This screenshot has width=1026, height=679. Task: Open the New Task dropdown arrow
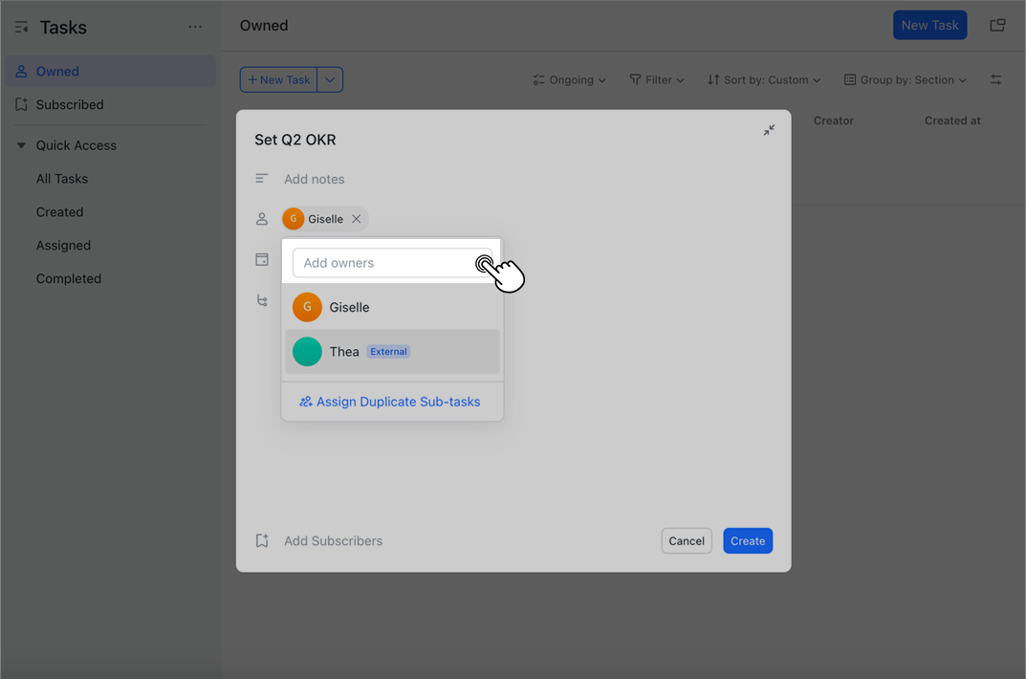click(330, 79)
